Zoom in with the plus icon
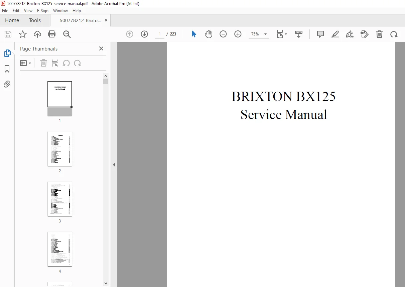405x287 pixels. coord(238,34)
